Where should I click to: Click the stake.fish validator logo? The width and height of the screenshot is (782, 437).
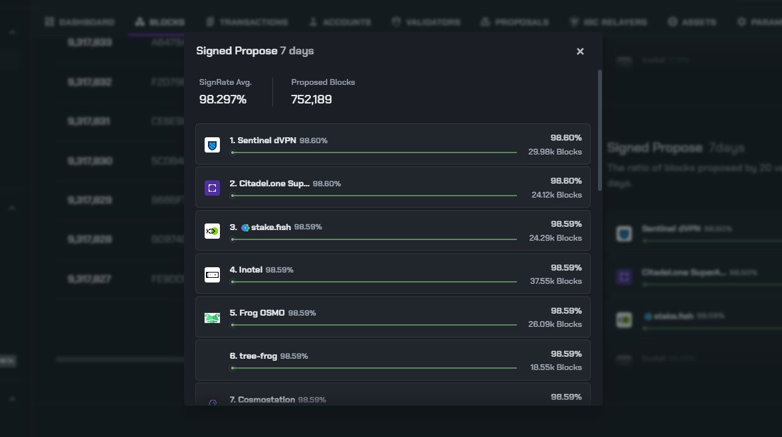tap(212, 231)
